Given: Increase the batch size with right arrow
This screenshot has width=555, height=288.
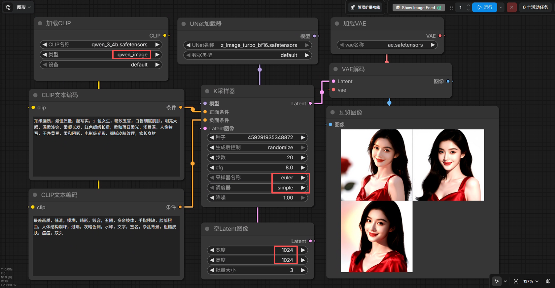Looking at the screenshot, I should (303, 270).
